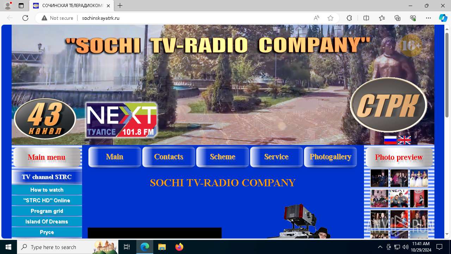Toggle Split screen view icon

[x=366, y=18]
